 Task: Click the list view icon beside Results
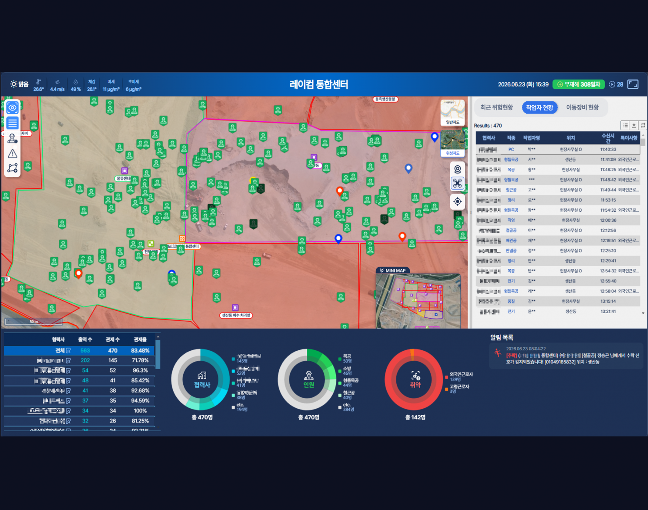625,125
